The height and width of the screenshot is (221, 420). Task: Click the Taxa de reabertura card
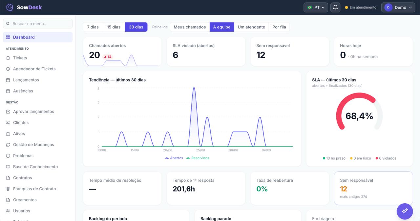click(x=290, y=188)
